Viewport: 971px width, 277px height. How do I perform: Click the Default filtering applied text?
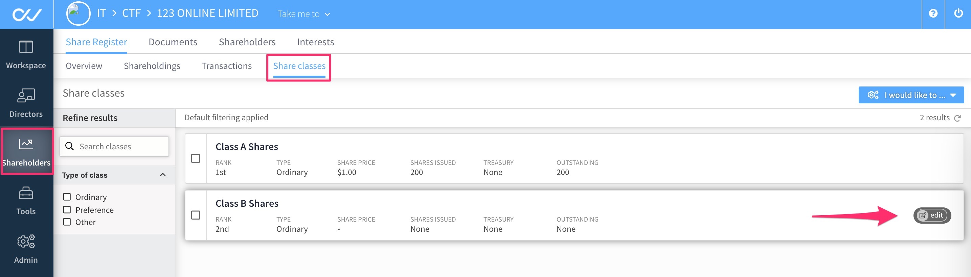tap(226, 118)
